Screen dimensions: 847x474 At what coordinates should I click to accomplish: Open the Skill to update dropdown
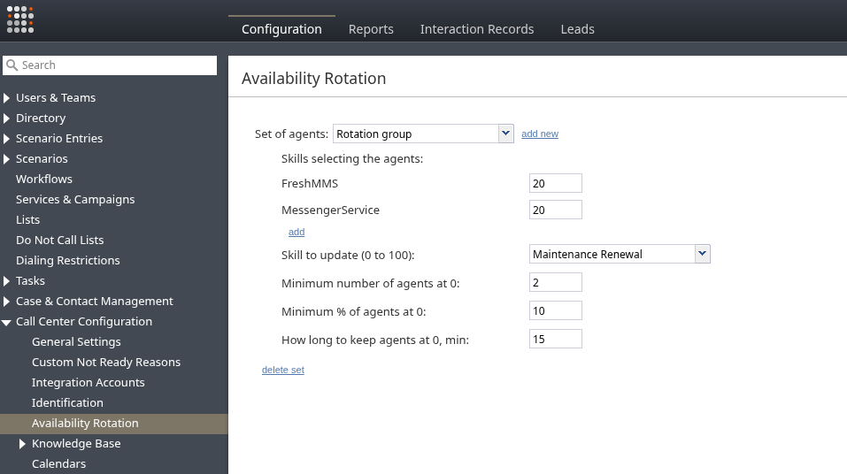(x=702, y=254)
